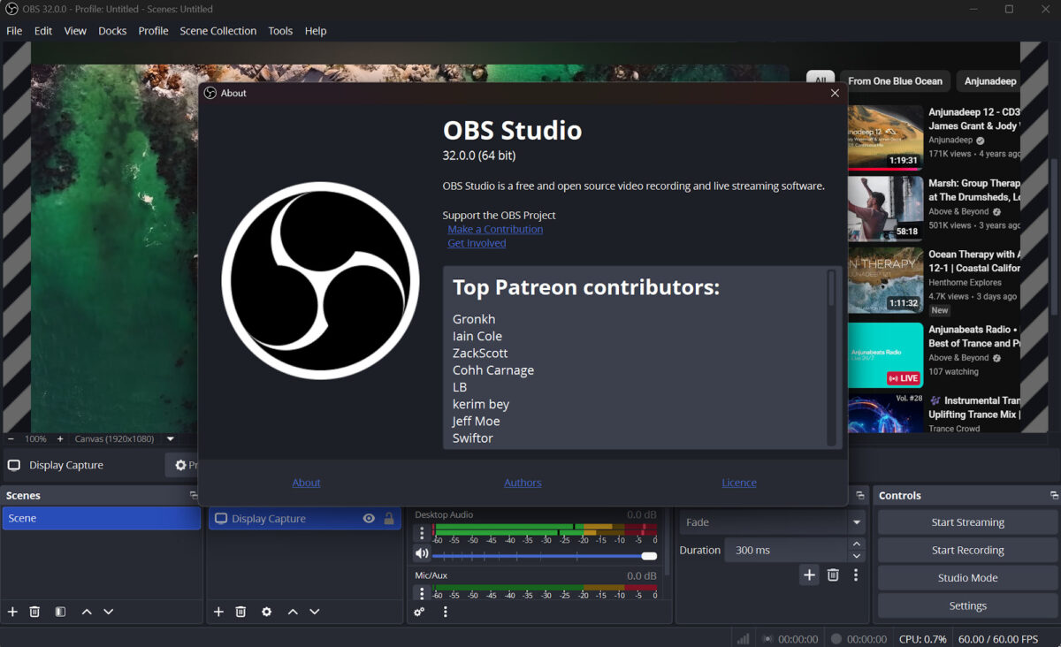Add a scene transition with the plus icon

pos(808,575)
